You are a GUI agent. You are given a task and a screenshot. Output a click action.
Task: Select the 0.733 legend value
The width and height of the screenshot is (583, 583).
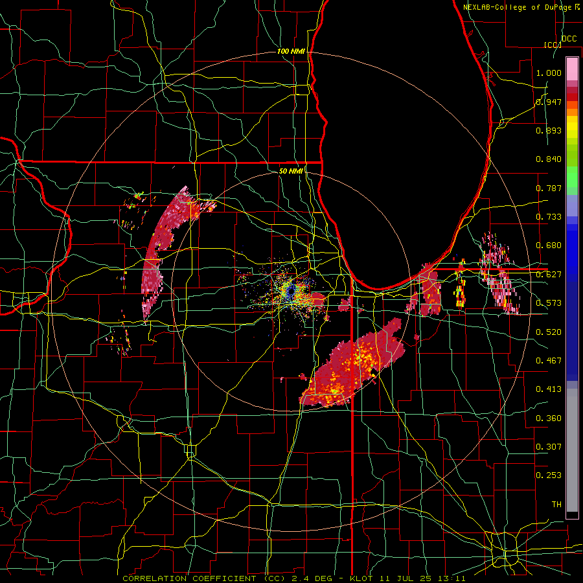click(x=549, y=217)
